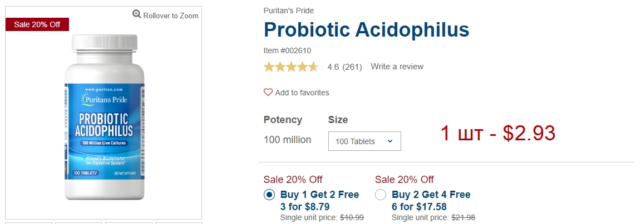Click the Rollover to Zoom magnifier icon
This screenshot has width=641, height=224.
click(x=136, y=14)
